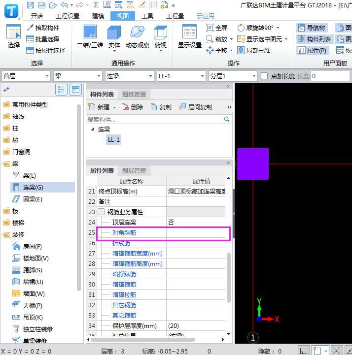352x355 pixels.
Task: Collapse the 连梁 node in component list
Action: [93, 129]
